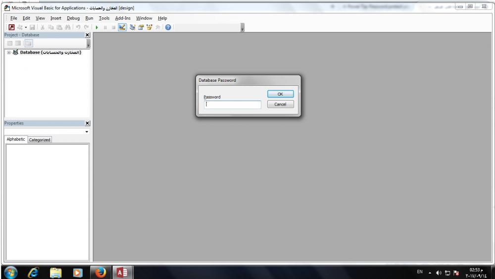Focus the Password input field
The image size is (495, 279).
coord(232,105)
